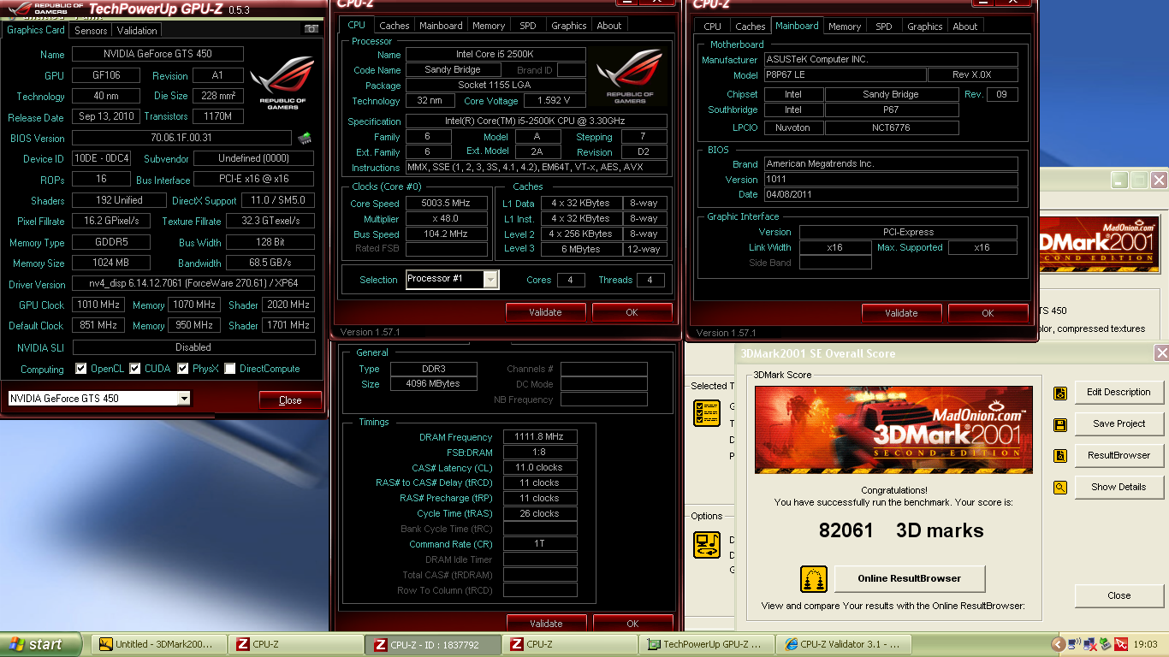Click the Republic of Gamers logo in GPU-Z
Viewport: 1169px width, 657px height.
[x=283, y=84]
